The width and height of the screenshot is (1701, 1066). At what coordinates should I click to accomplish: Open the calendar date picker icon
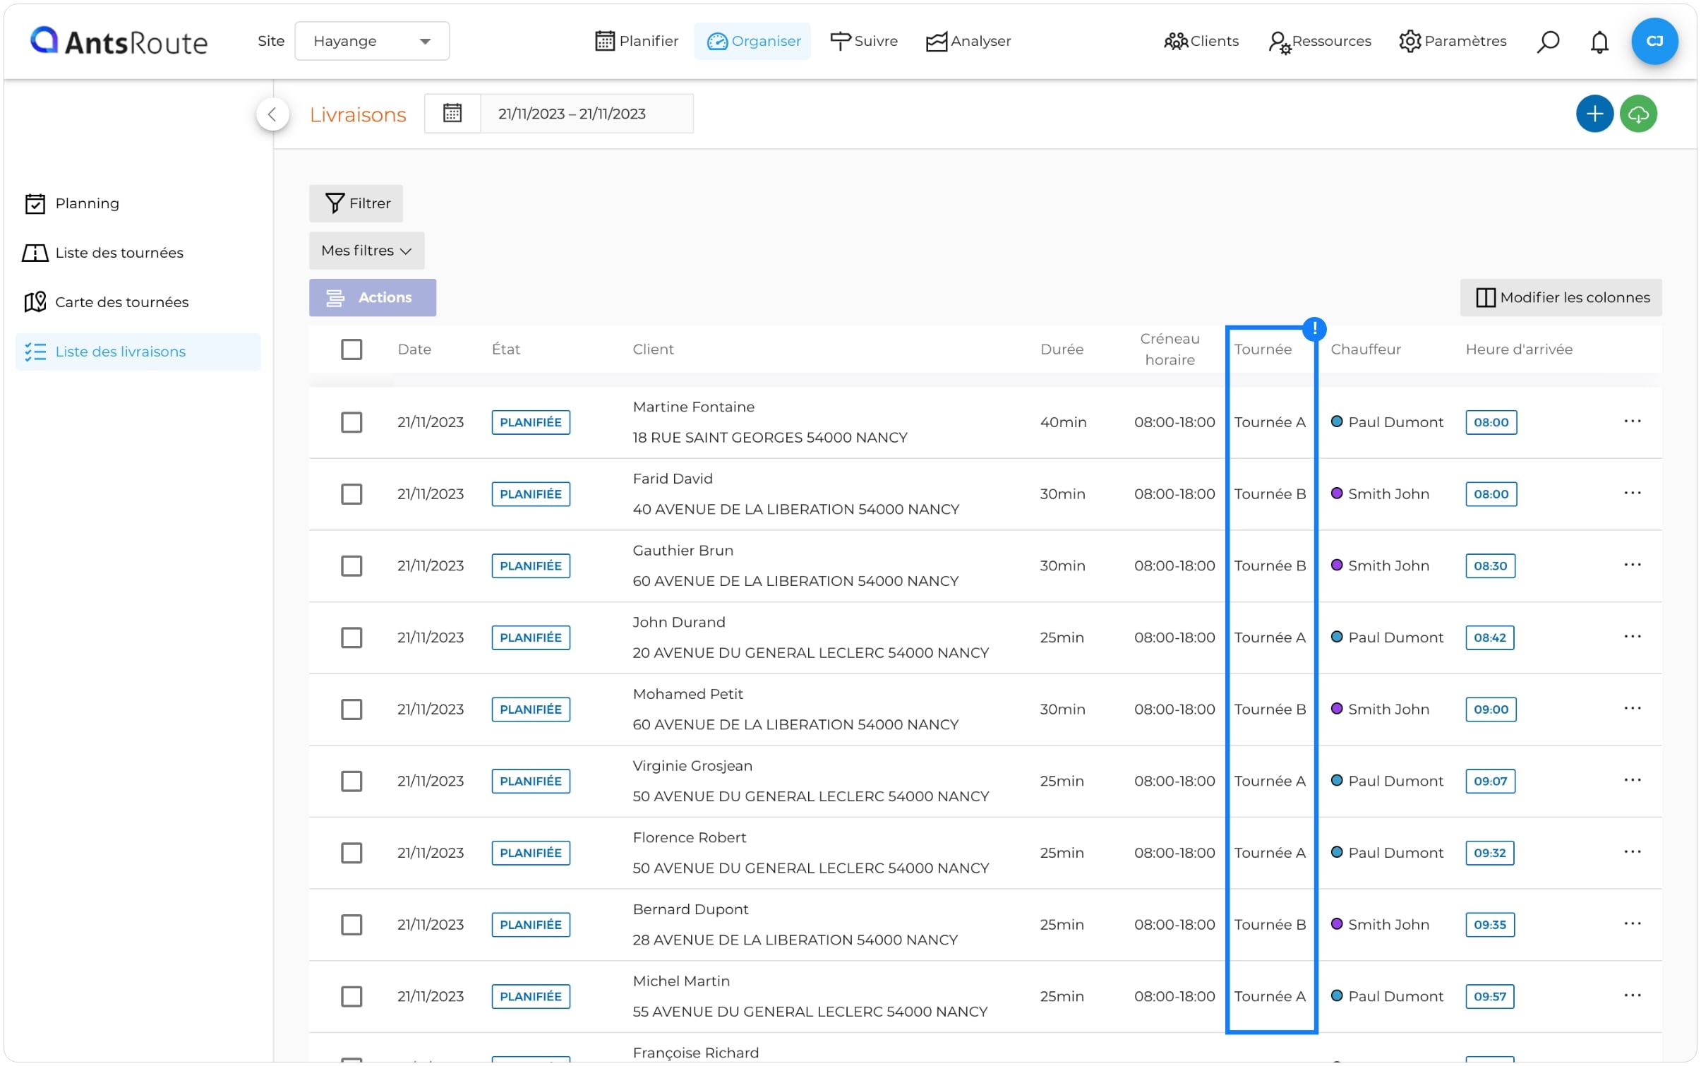(452, 114)
